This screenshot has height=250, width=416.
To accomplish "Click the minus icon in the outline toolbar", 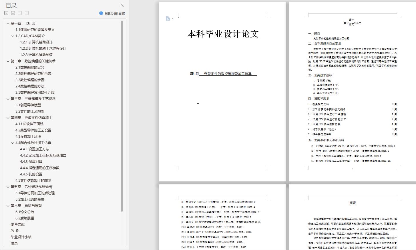I will pyautogui.click(x=27, y=13).
